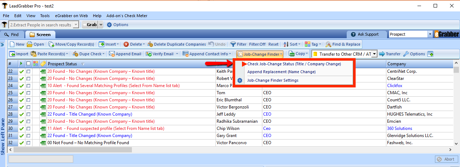This screenshot has width=460, height=167.
Task: Click the Import icon
Action: (x=12, y=54)
